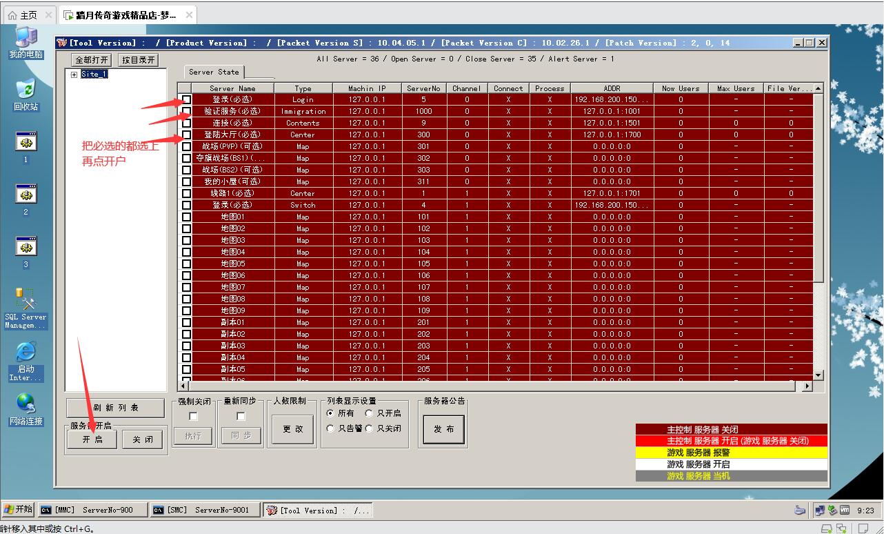Screen dimensions: 884x534
Task: Enable the 强制关闭 checkbox
Action: point(193,416)
